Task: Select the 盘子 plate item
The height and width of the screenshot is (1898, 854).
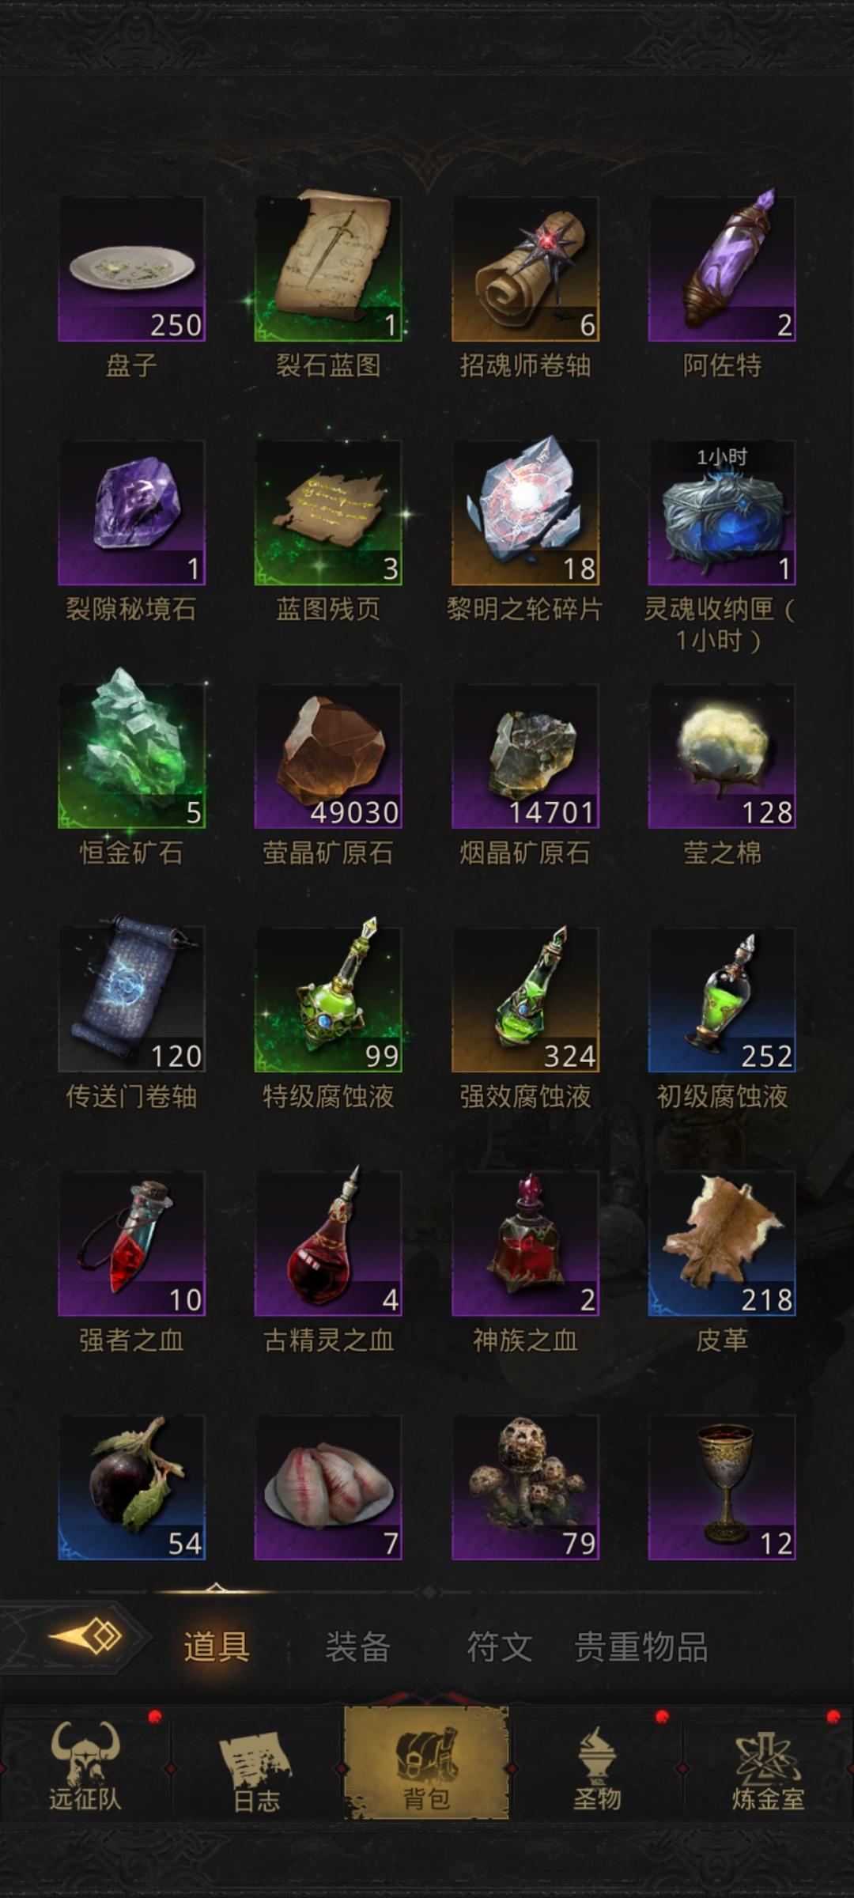Action: (x=131, y=269)
